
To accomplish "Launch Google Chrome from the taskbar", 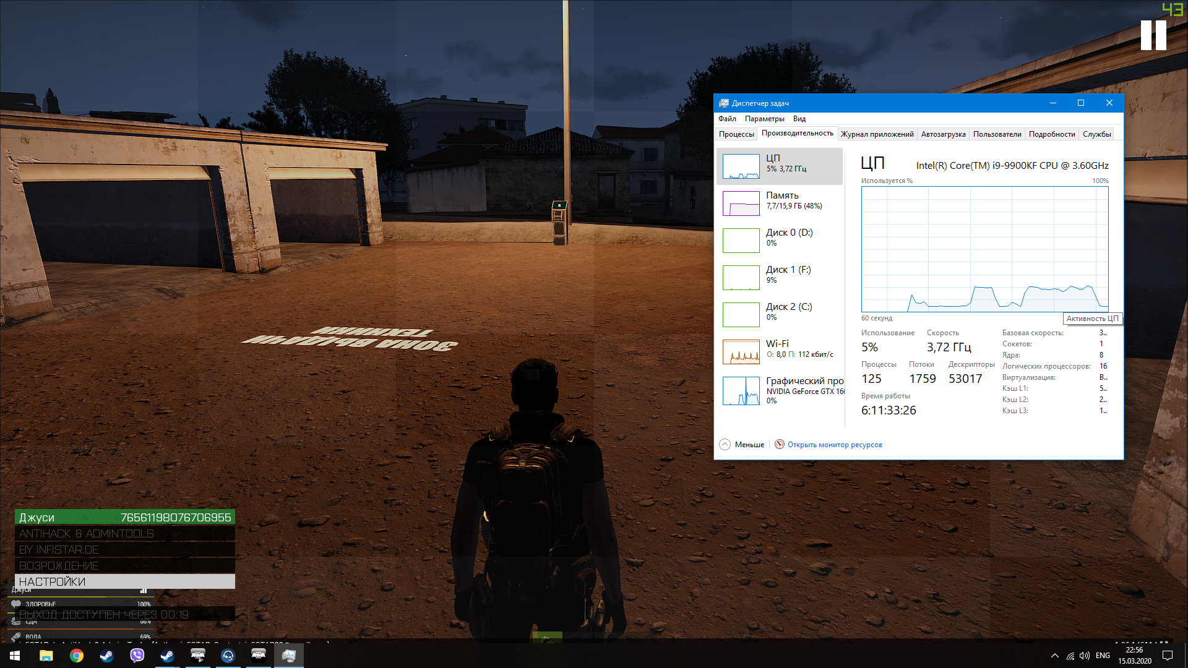I will [76, 656].
